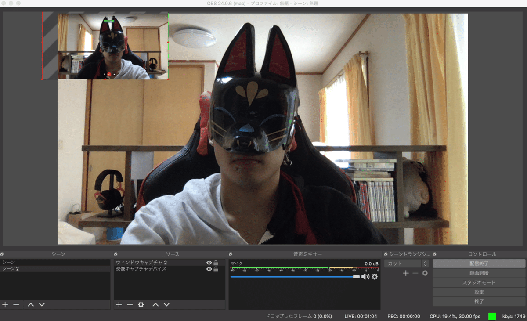Add a new scene with plus icon
The width and height of the screenshot is (527, 321).
point(5,304)
